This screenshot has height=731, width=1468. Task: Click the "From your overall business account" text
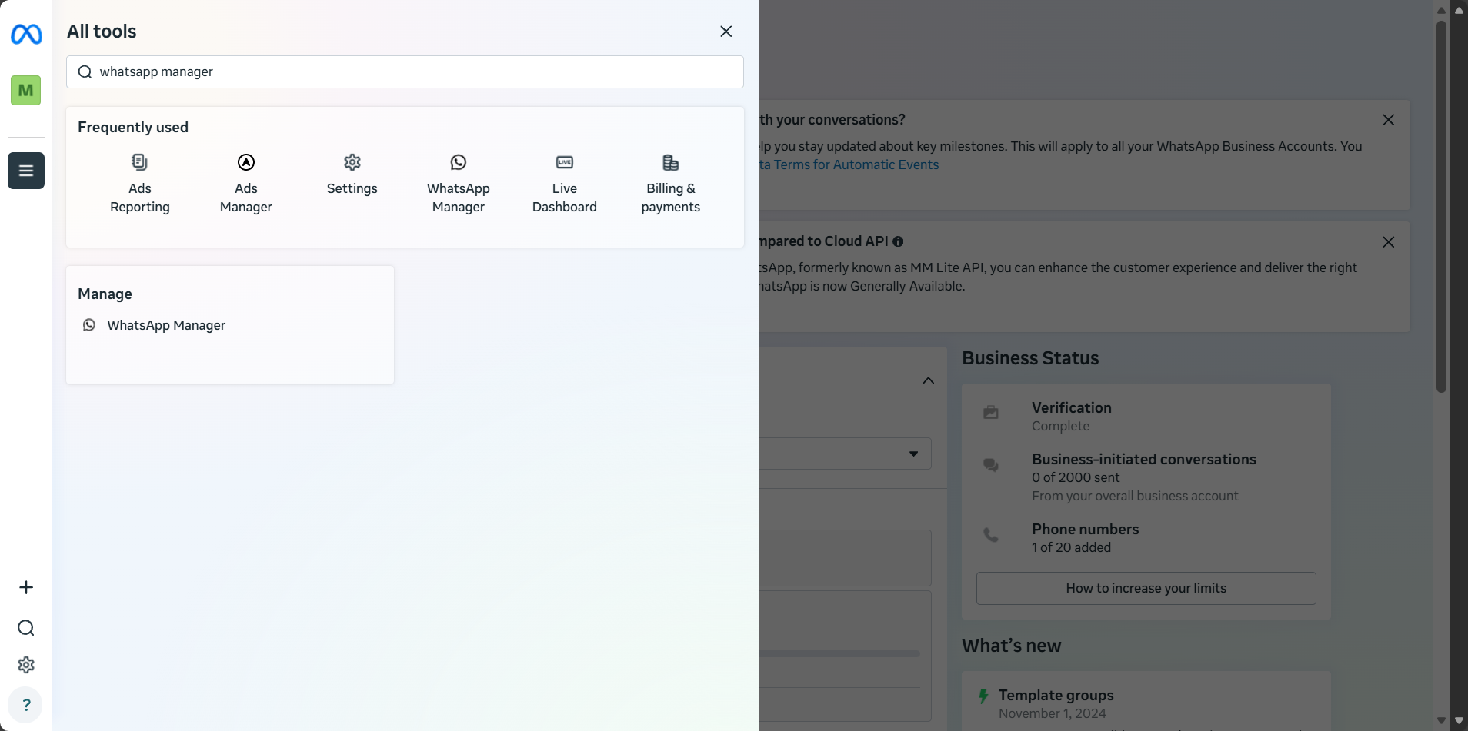click(1136, 497)
